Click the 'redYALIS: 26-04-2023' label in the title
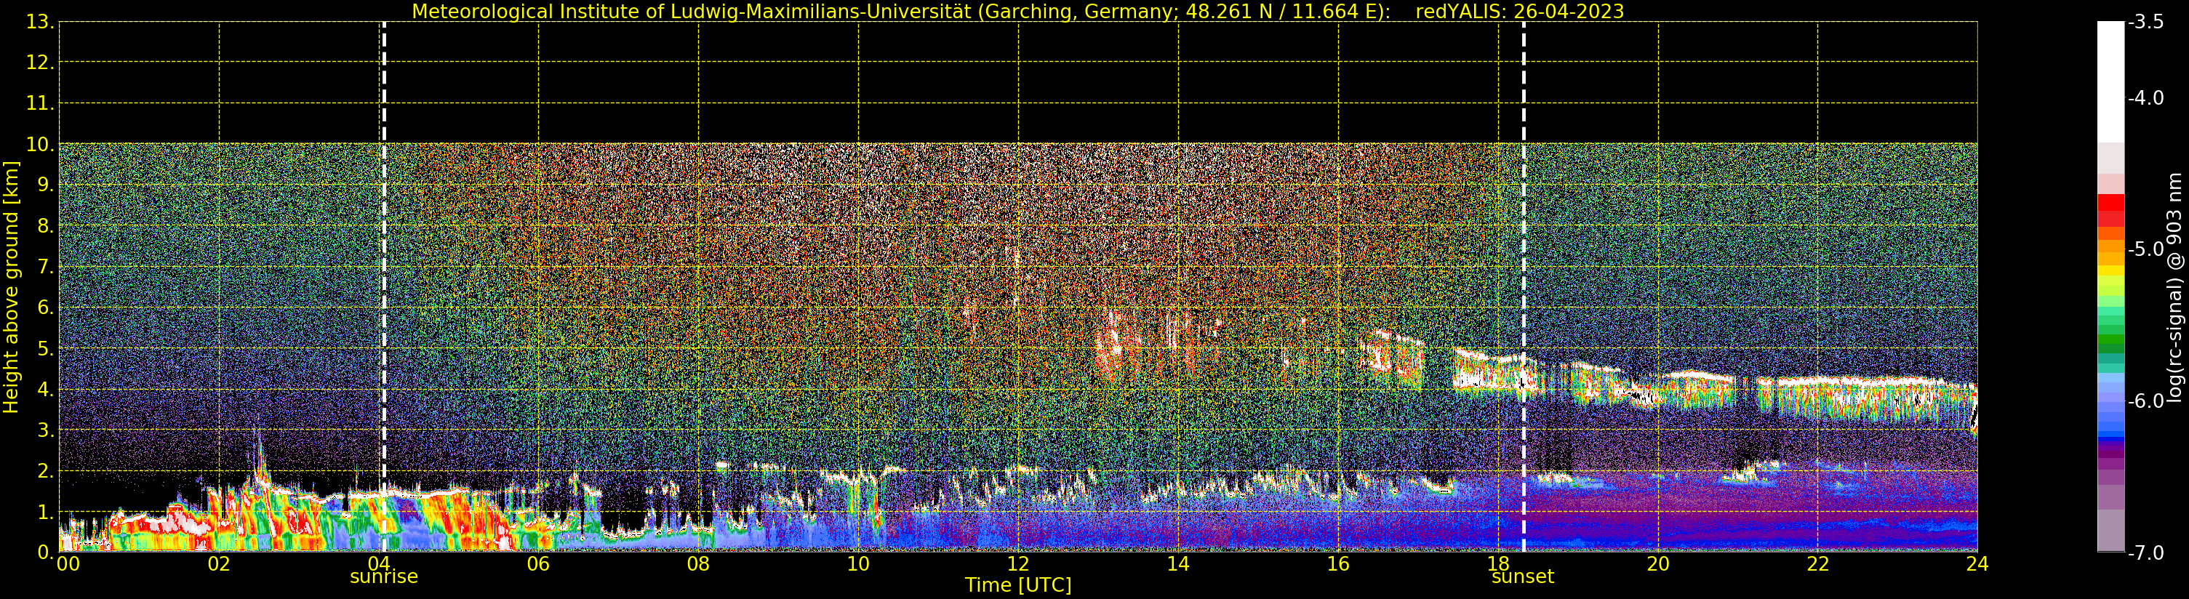This screenshot has height=599, width=2189. tap(1520, 11)
